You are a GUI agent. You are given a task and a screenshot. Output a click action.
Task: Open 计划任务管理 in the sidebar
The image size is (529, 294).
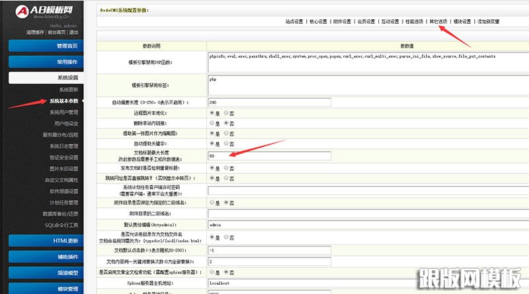pyautogui.click(x=63, y=203)
